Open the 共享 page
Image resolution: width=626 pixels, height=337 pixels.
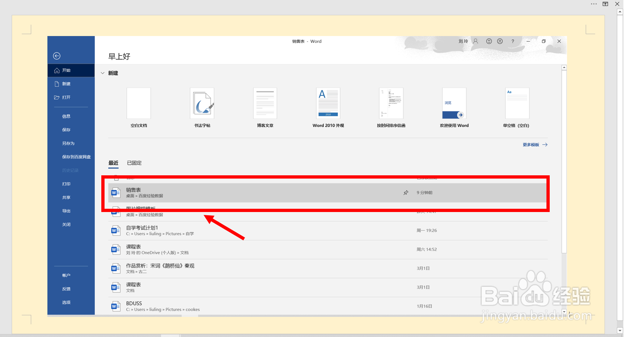point(71,197)
